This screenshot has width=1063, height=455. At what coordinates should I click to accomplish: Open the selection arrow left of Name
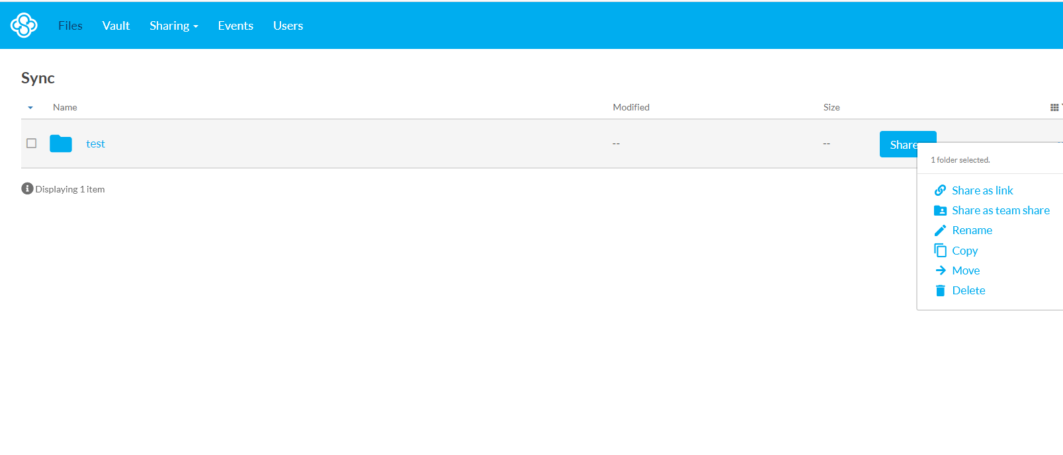pyautogui.click(x=30, y=107)
